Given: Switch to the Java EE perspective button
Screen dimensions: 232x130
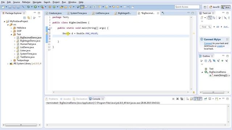Looking at the screenshot, I should [214, 7].
